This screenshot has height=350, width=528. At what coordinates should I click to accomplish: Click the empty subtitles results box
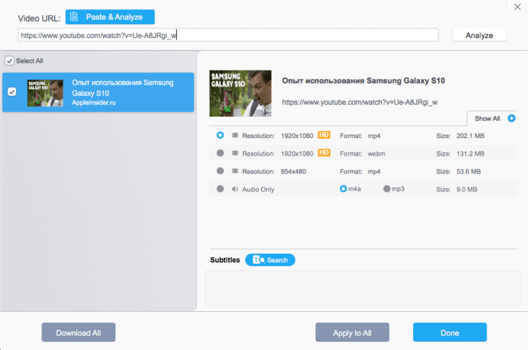coord(363,288)
